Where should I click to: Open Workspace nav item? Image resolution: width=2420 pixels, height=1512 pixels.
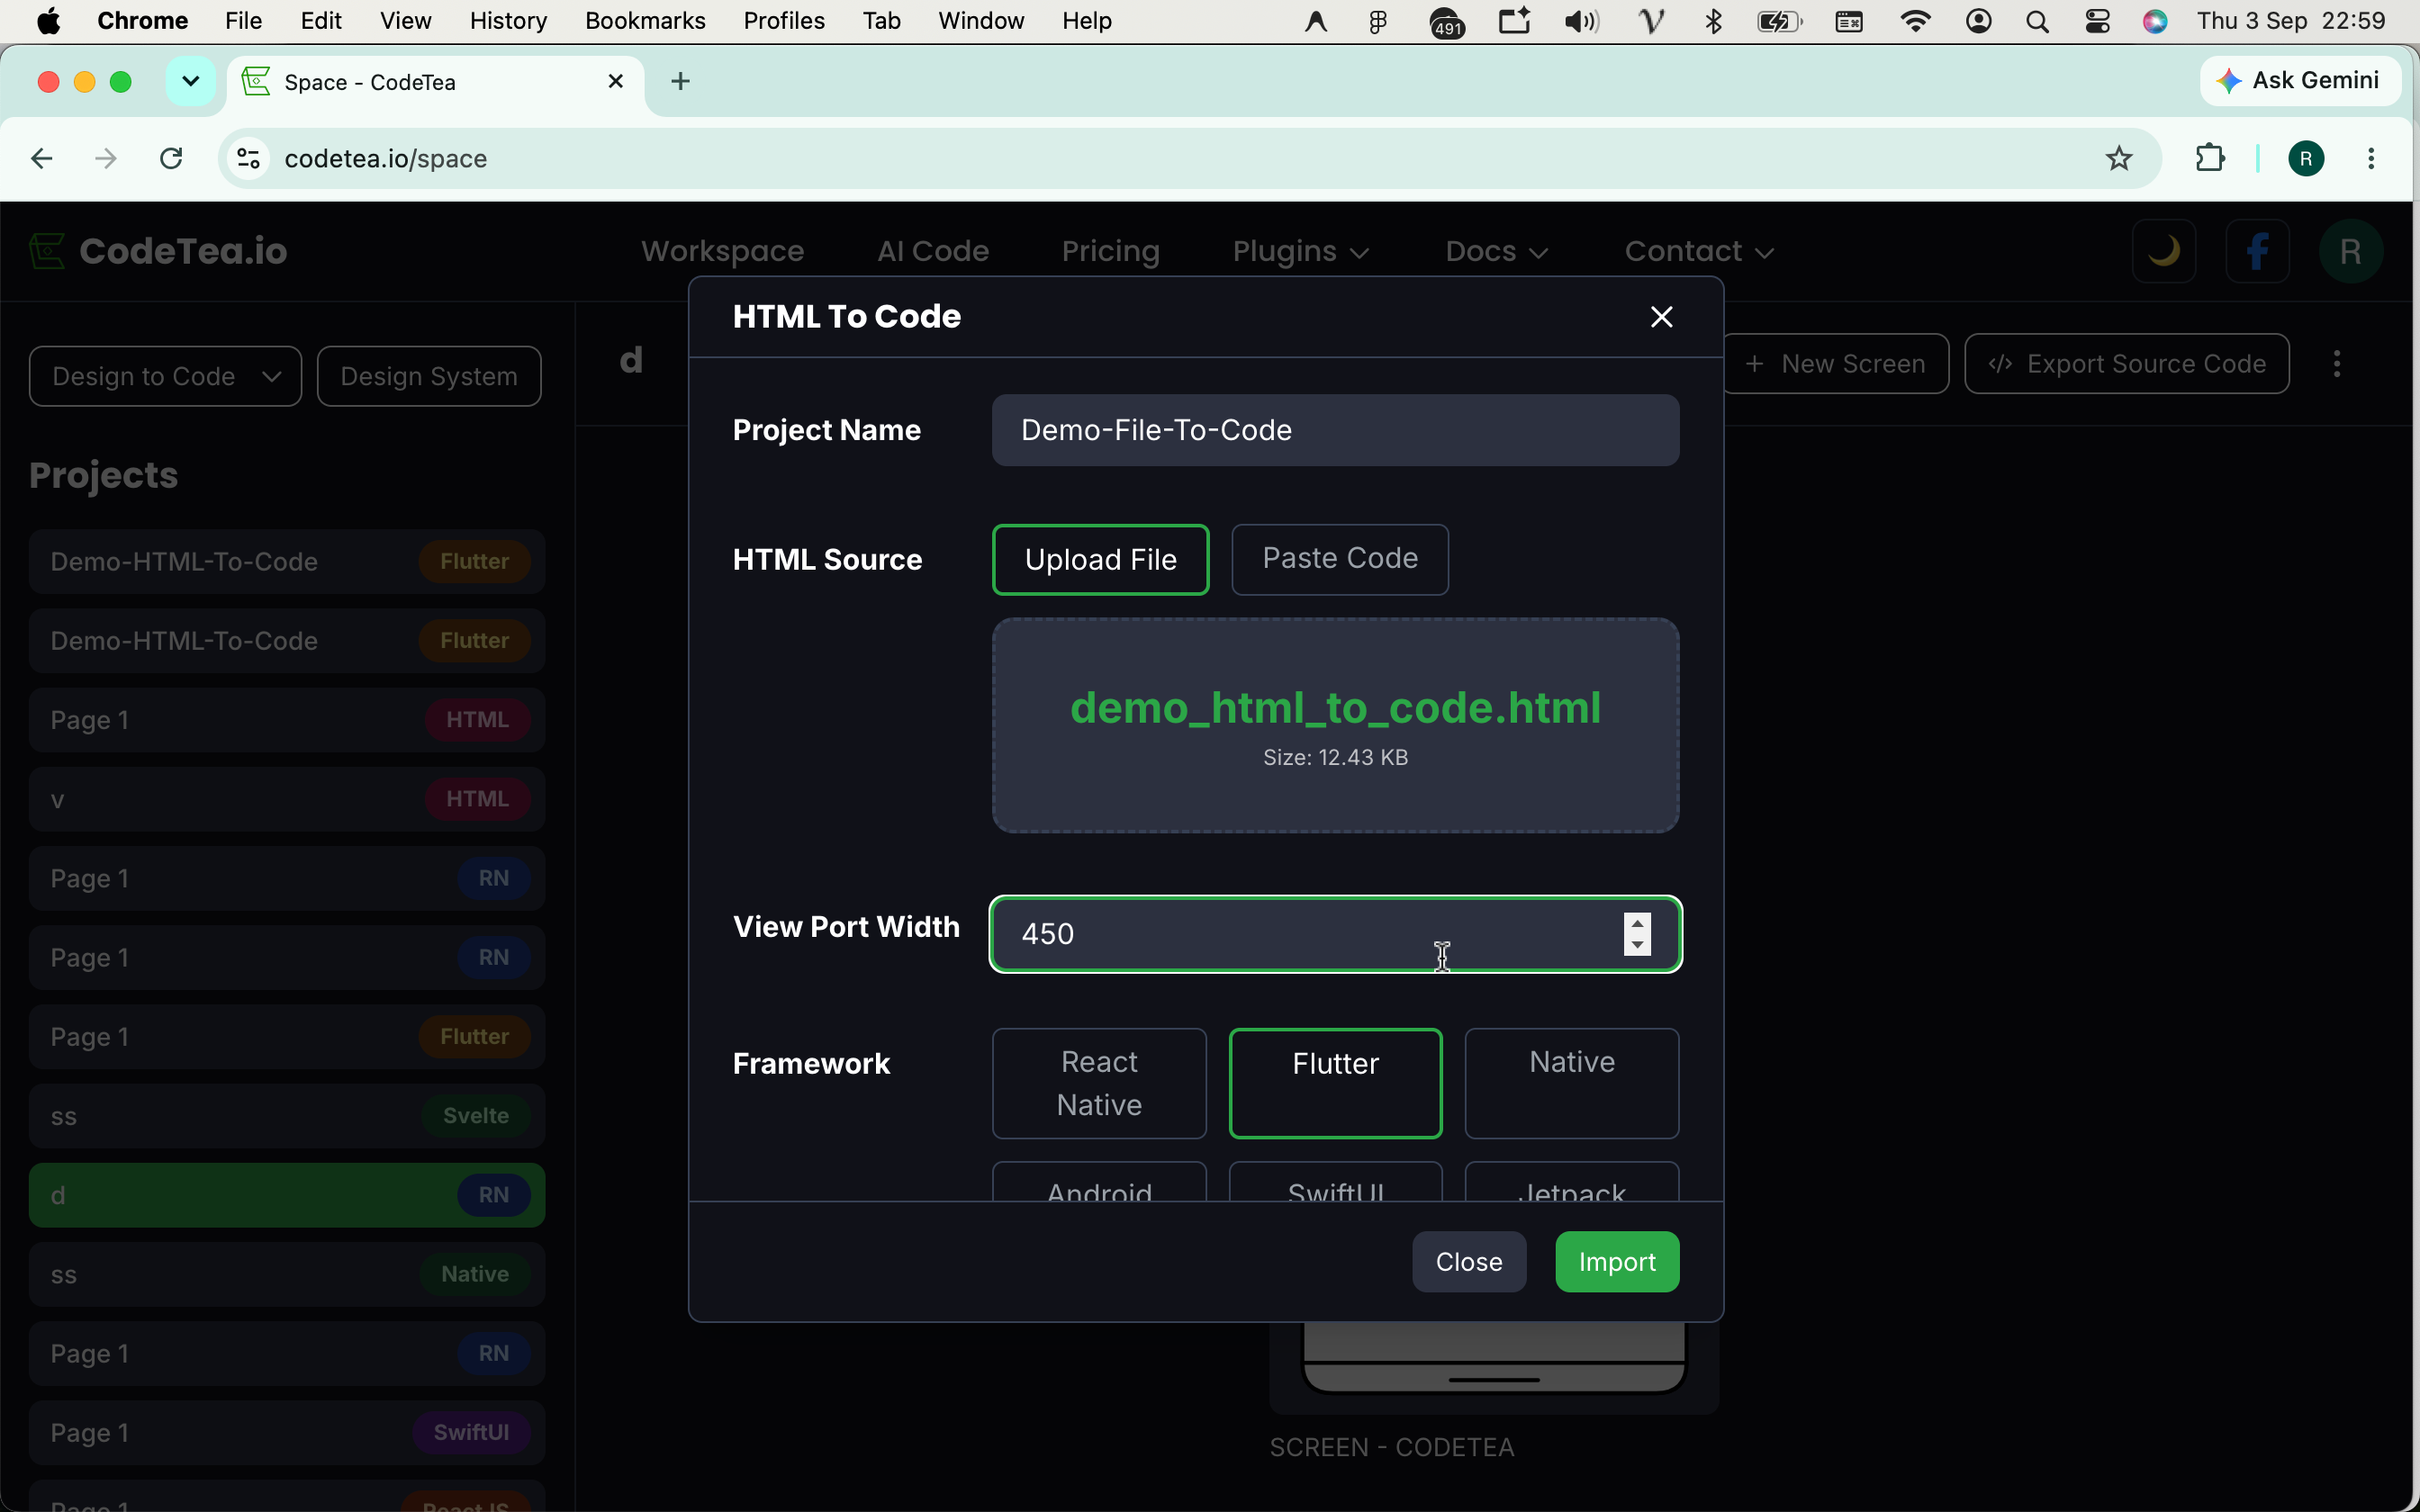pyautogui.click(x=722, y=251)
